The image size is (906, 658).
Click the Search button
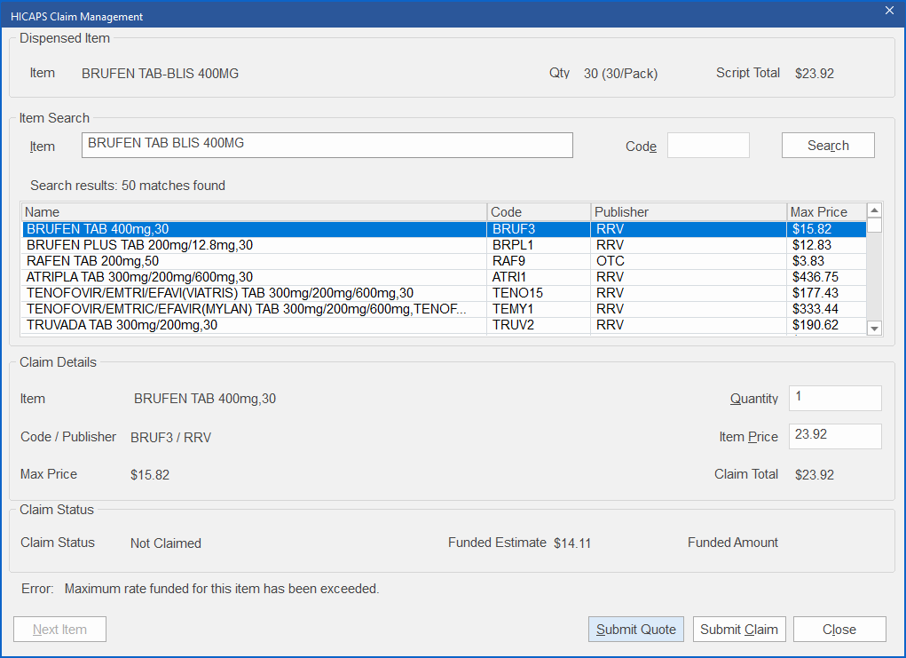tap(827, 146)
